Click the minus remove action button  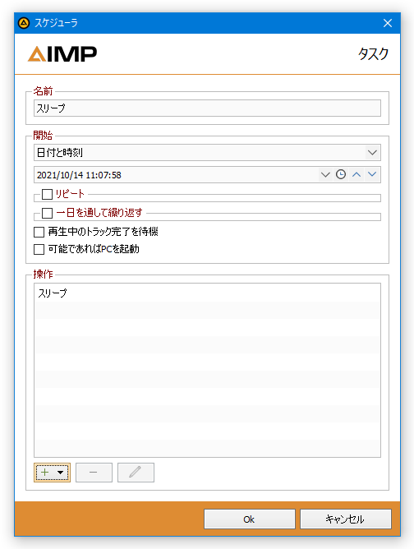94,473
